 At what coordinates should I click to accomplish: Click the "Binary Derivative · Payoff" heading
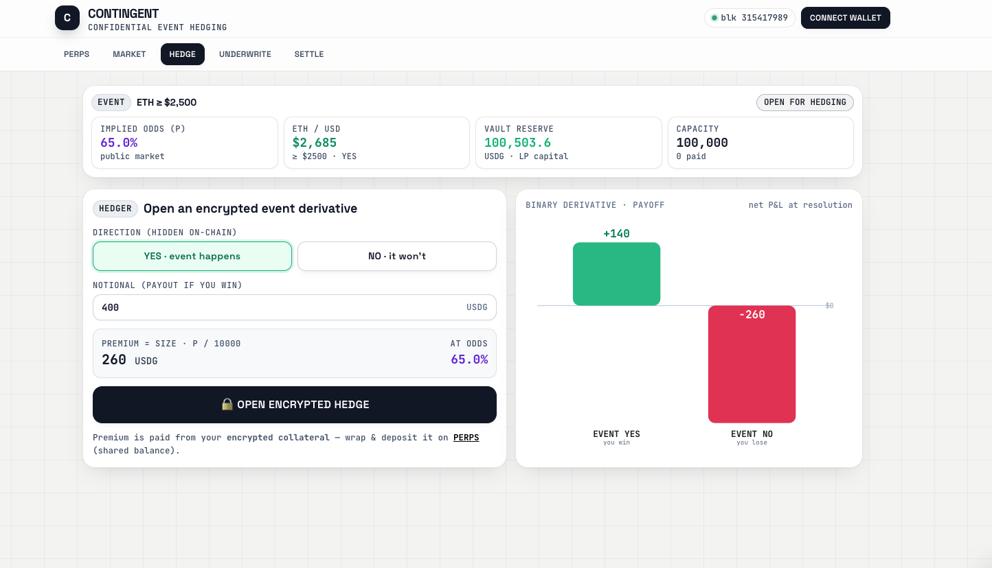(x=595, y=205)
